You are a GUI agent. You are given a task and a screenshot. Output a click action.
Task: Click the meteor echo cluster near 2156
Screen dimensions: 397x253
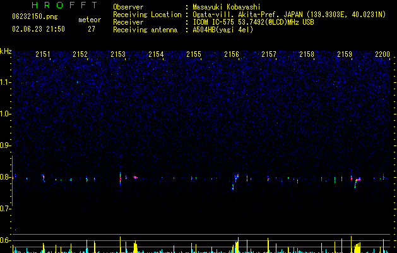point(236,181)
